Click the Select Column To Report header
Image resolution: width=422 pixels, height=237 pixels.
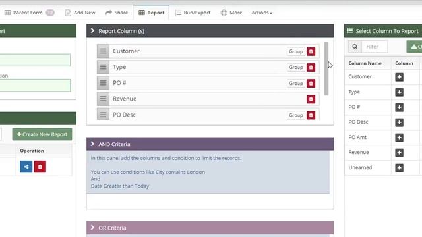(x=383, y=31)
